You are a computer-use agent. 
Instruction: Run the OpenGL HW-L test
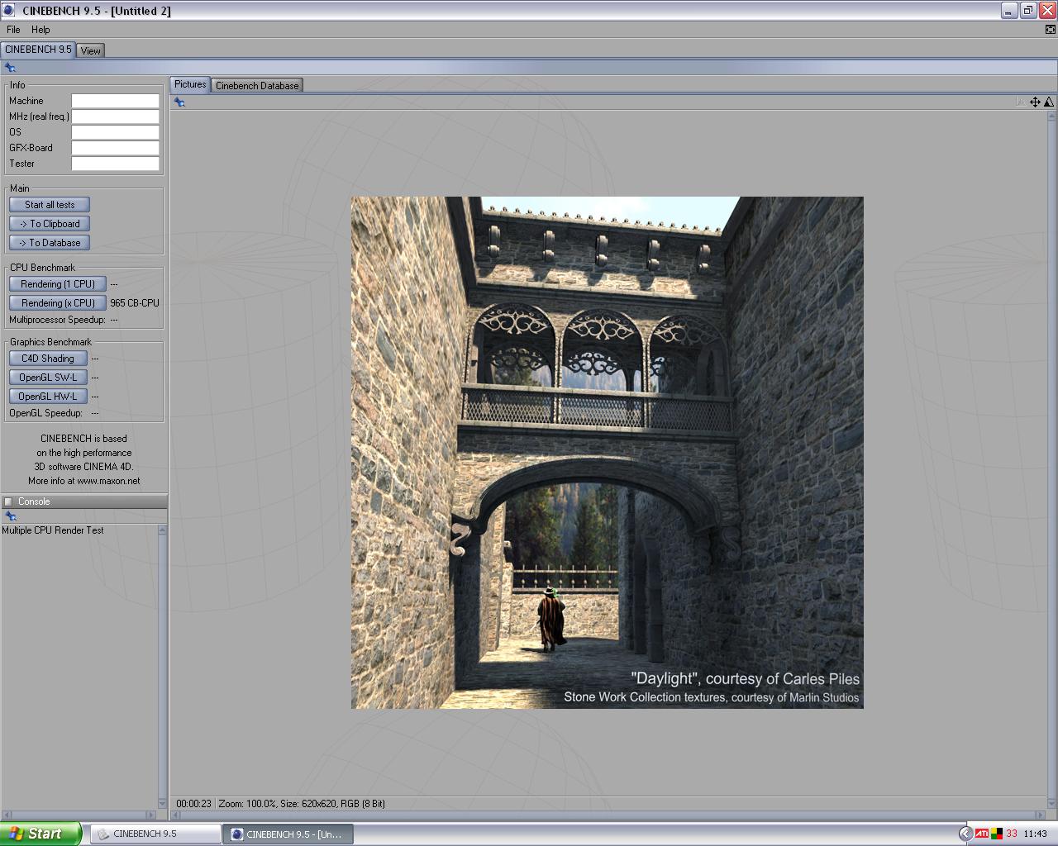(x=48, y=397)
